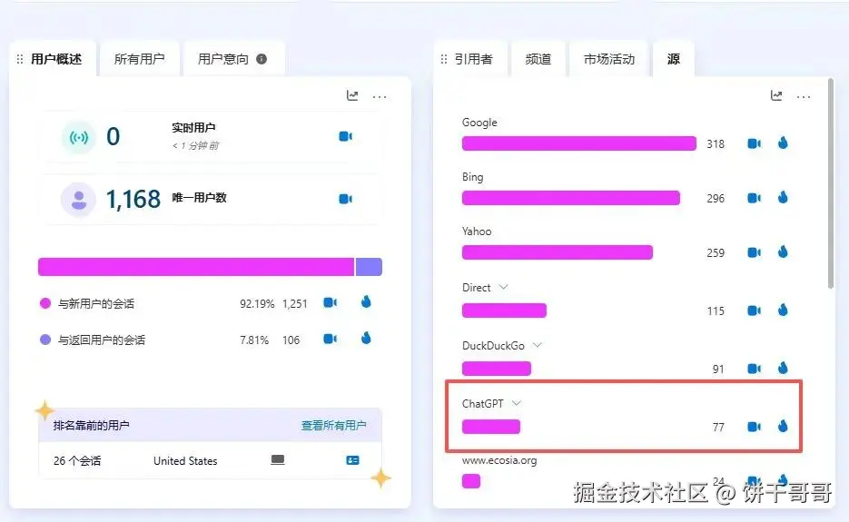The image size is (849, 522).
Task: Switch to the 所有用户 tab
Action: tap(140, 59)
